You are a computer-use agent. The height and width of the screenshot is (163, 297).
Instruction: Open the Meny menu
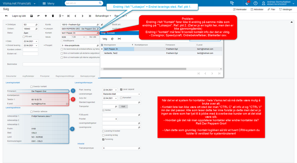(48, 3)
